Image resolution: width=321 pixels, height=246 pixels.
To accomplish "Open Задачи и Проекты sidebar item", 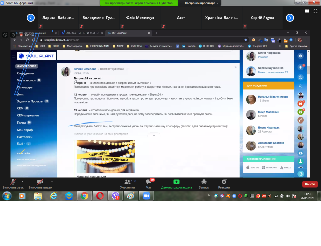I will click(x=30, y=101).
